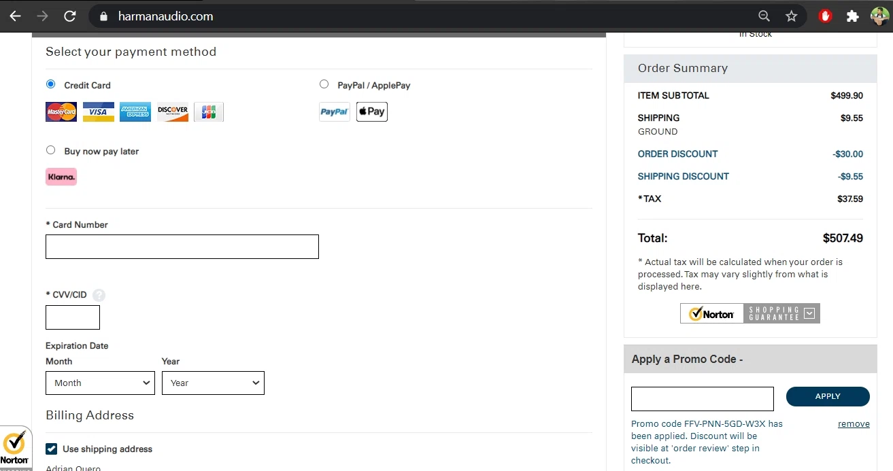Click the MasterCard card logo
Screen dimensions: 893x471
pyautogui.click(x=61, y=112)
